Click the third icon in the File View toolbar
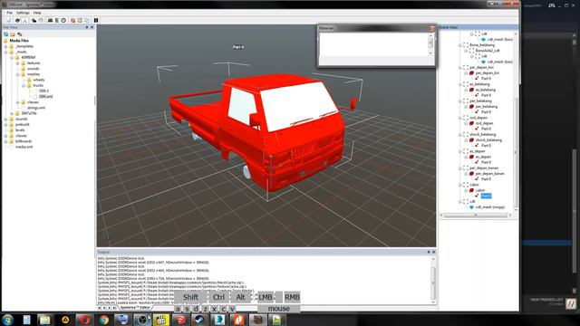The width and height of the screenshot is (580, 326). coord(20,34)
